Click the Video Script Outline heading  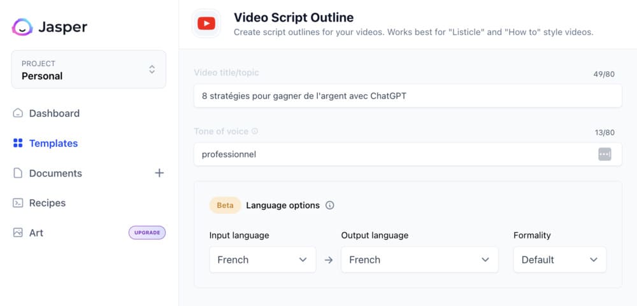coord(293,17)
